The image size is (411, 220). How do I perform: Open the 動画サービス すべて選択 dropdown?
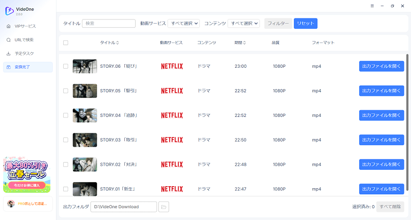tap(184, 23)
